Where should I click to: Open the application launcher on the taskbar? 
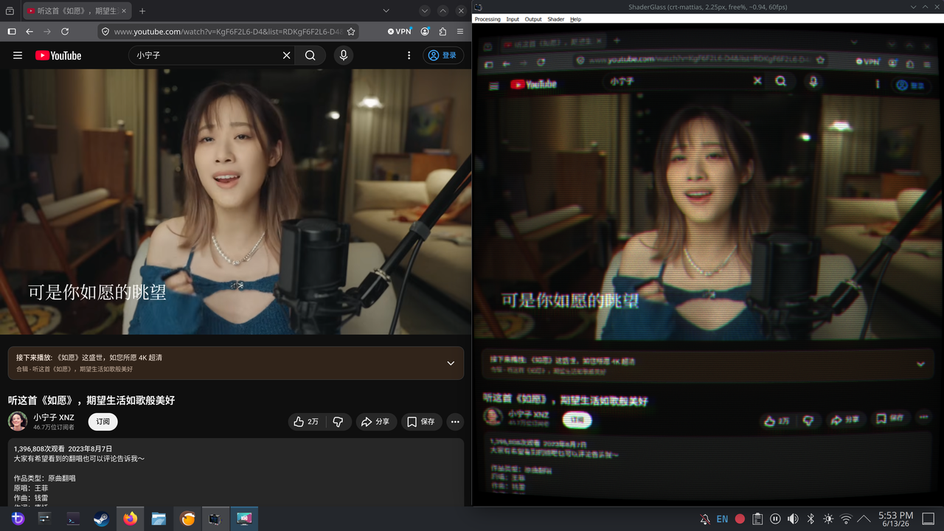click(18, 518)
